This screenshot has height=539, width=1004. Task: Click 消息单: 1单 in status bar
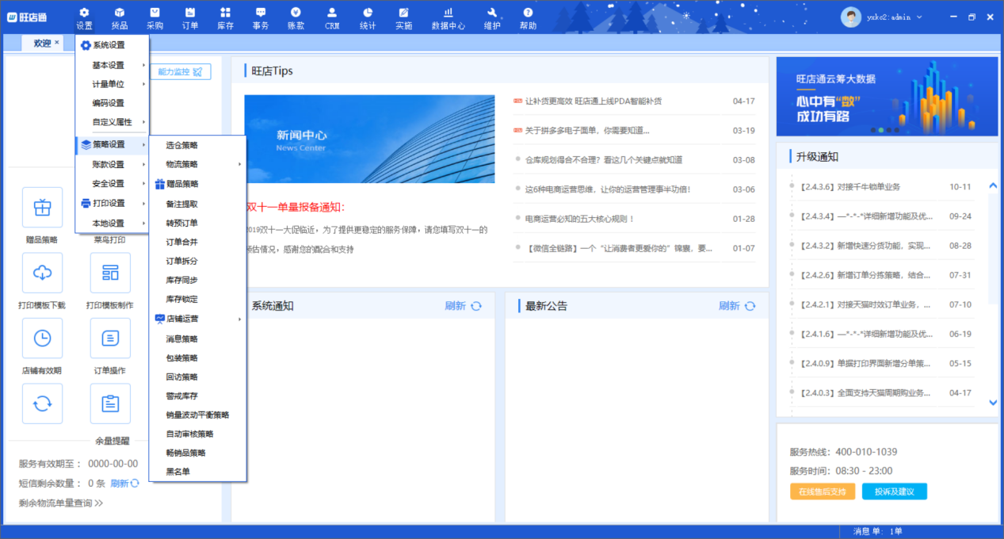pos(877,531)
